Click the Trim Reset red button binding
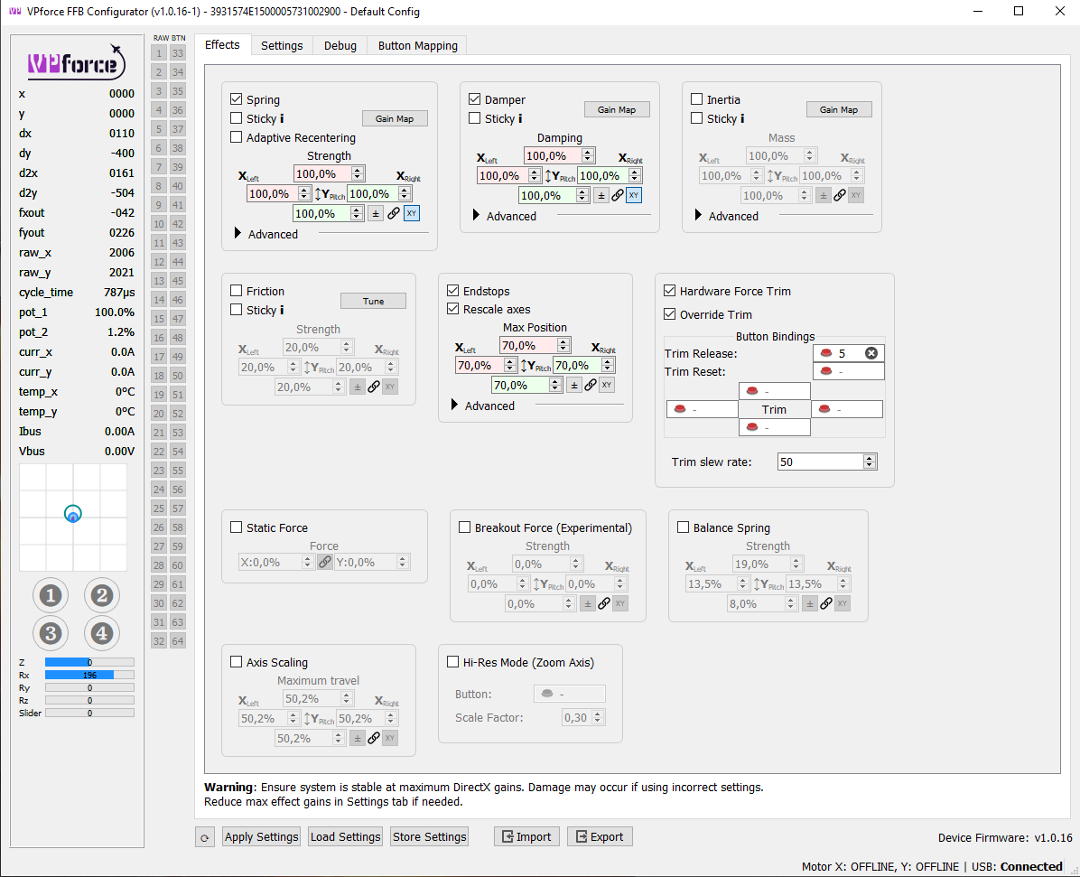Image resolution: width=1080 pixels, height=877 pixels. click(x=849, y=371)
